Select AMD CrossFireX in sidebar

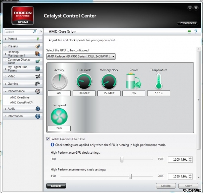click(22, 103)
